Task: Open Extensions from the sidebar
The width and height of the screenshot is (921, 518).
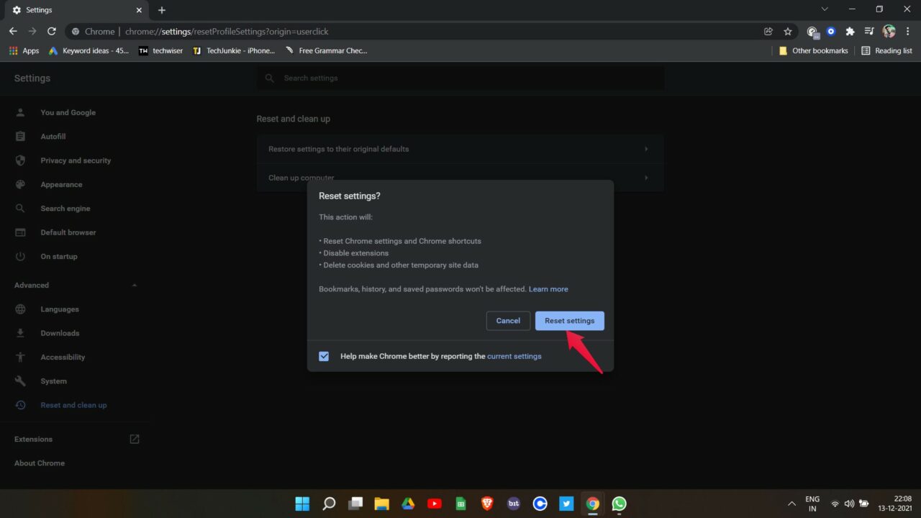Action: pos(77,439)
